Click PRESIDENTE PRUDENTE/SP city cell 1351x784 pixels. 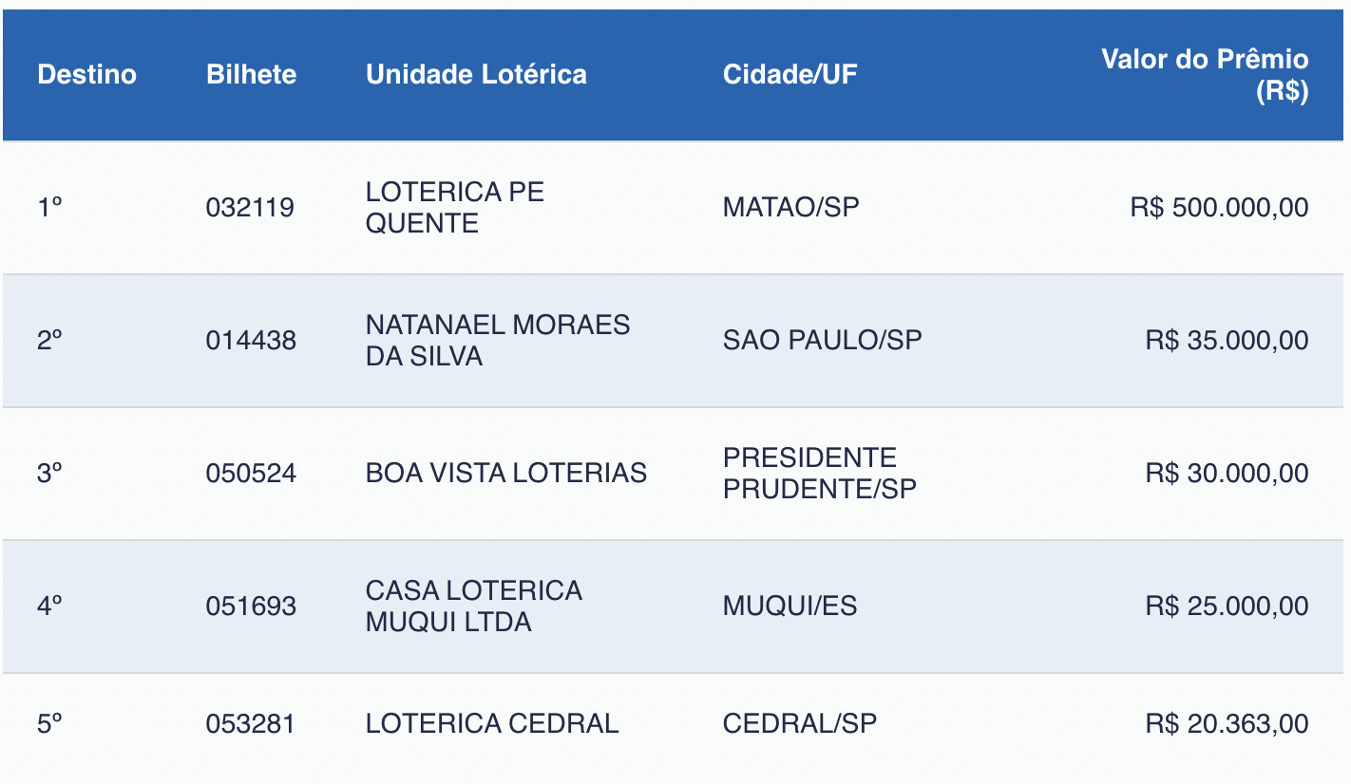[x=819, y=474]
